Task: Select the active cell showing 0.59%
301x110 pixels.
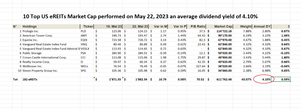Action: click(x=281, y=79)
